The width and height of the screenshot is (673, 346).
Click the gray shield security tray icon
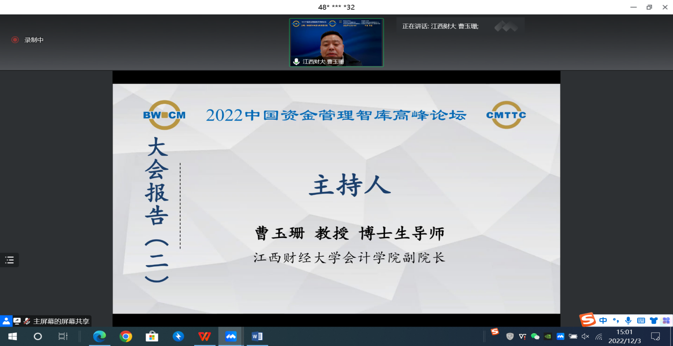click(x=510, y=337)
